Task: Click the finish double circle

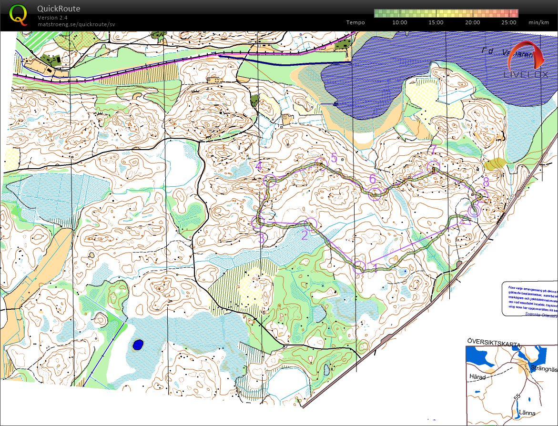Action: [x=474, y=212]
